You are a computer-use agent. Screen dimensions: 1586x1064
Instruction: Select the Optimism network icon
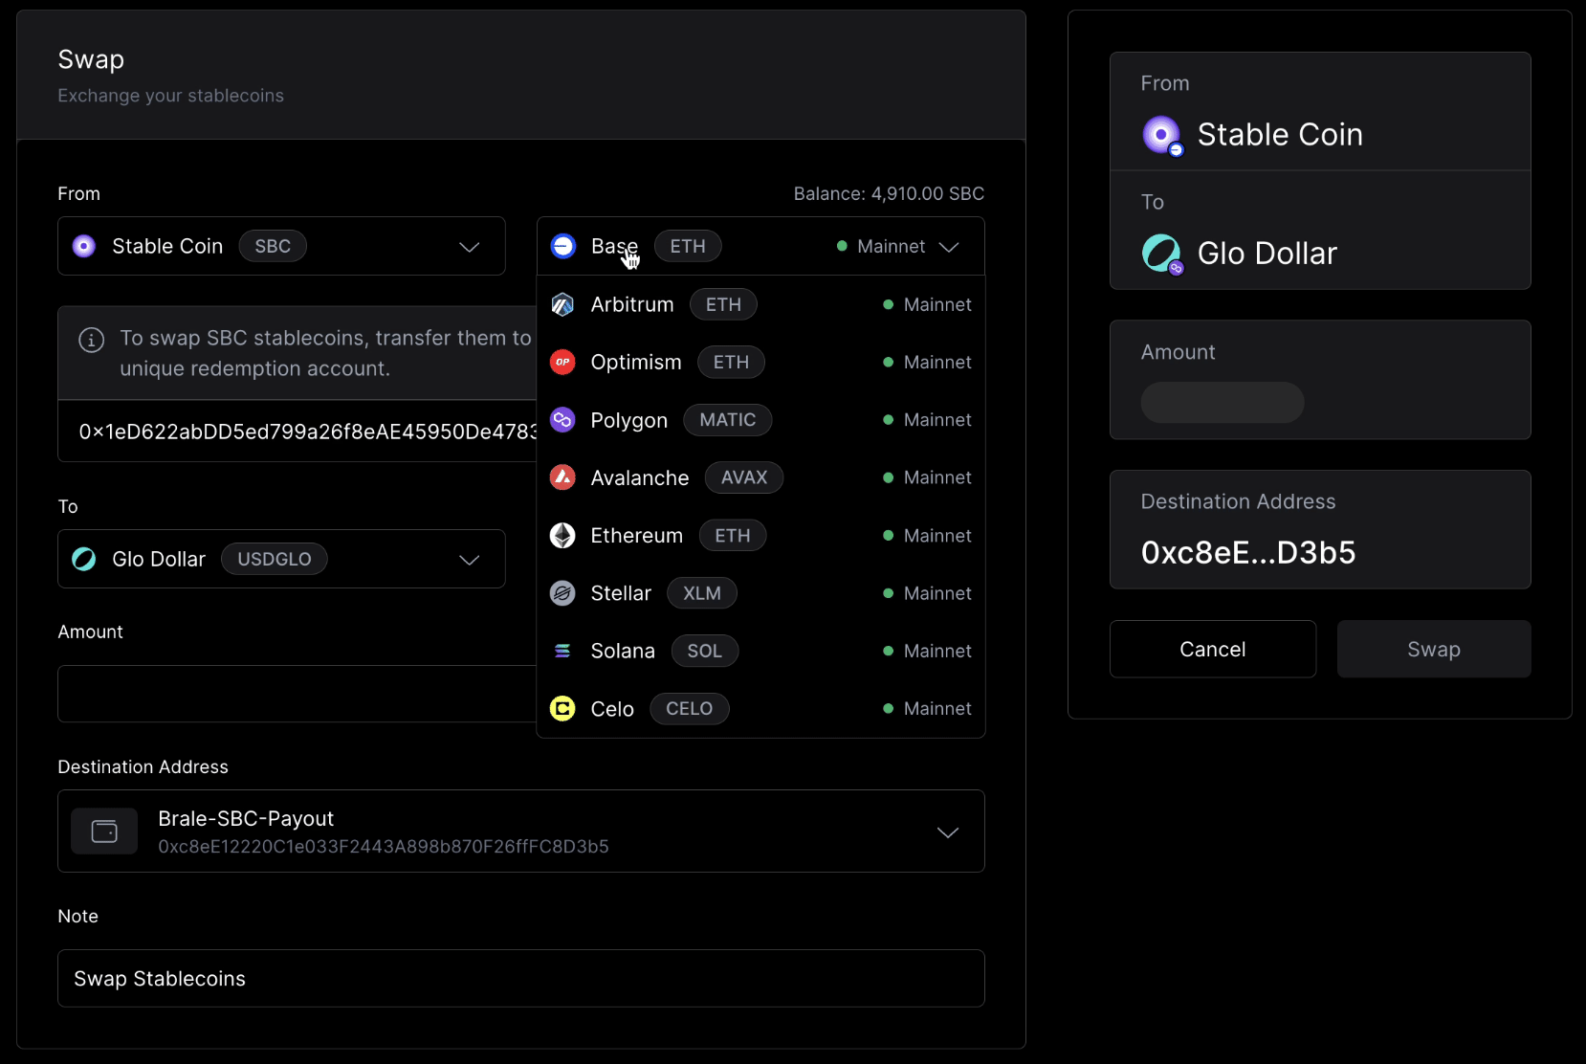[x=562, y=362]
